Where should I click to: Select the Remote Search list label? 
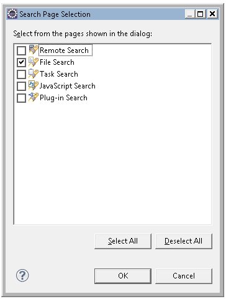tap(64, 50)
